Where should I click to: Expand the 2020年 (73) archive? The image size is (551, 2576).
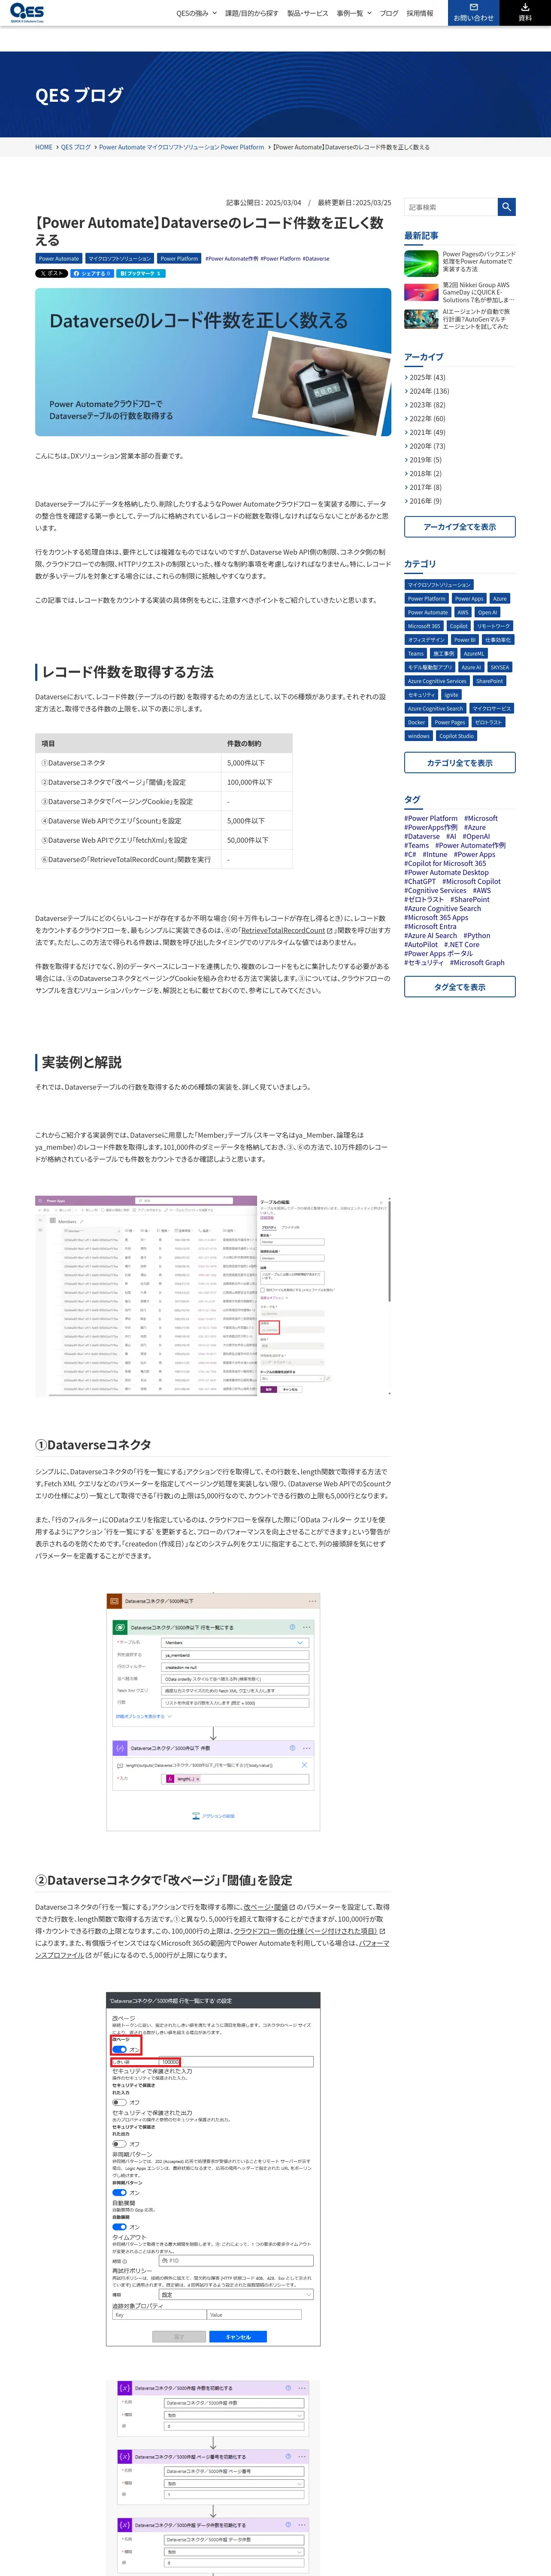[x=425, y=446]
